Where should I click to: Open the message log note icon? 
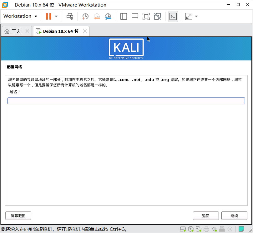tap(241, 229)
